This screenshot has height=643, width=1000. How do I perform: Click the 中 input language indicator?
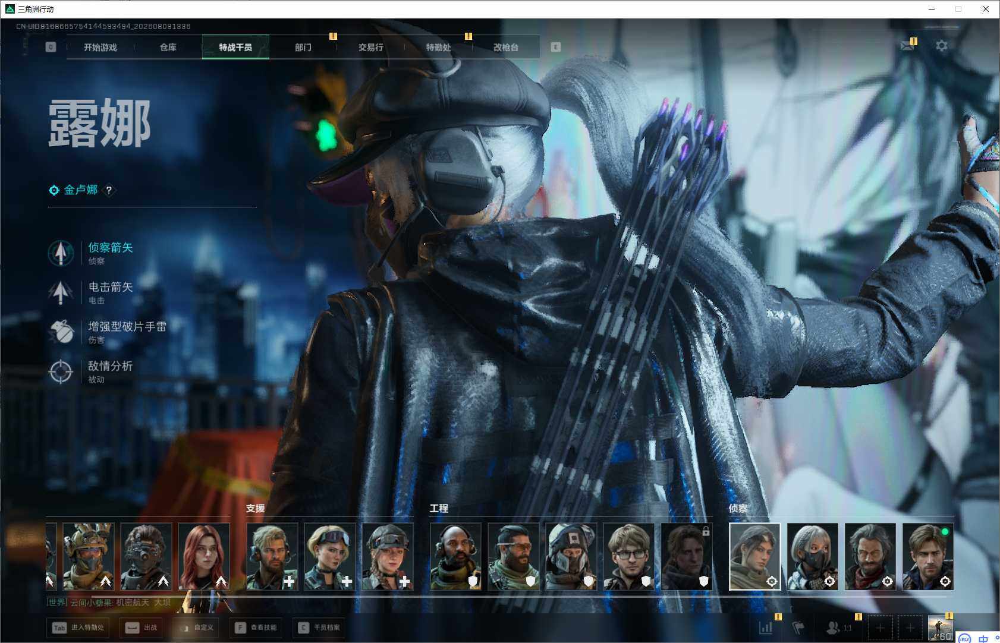tap(983, 639)
